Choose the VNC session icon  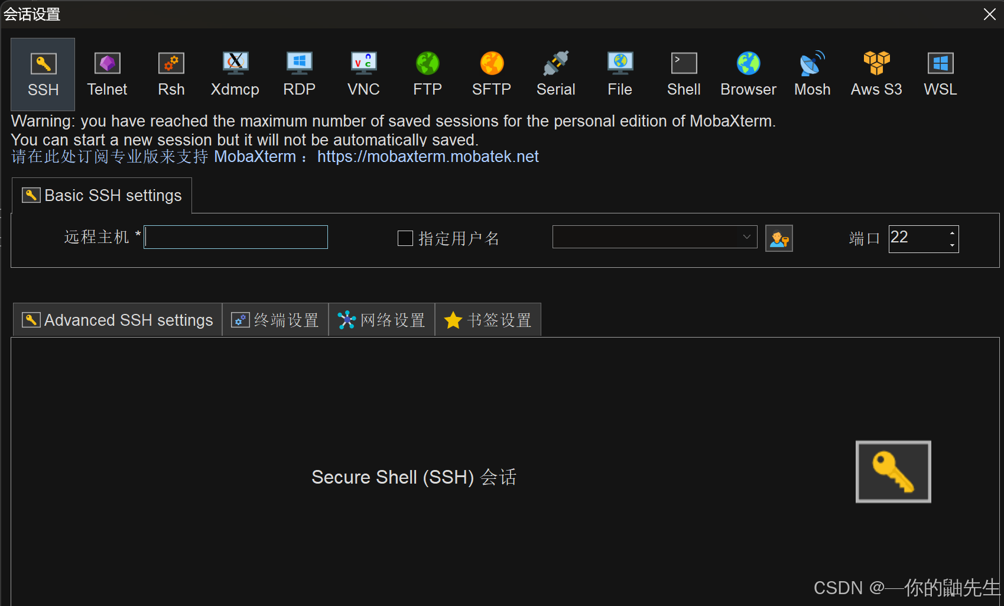tap(363, 74)
